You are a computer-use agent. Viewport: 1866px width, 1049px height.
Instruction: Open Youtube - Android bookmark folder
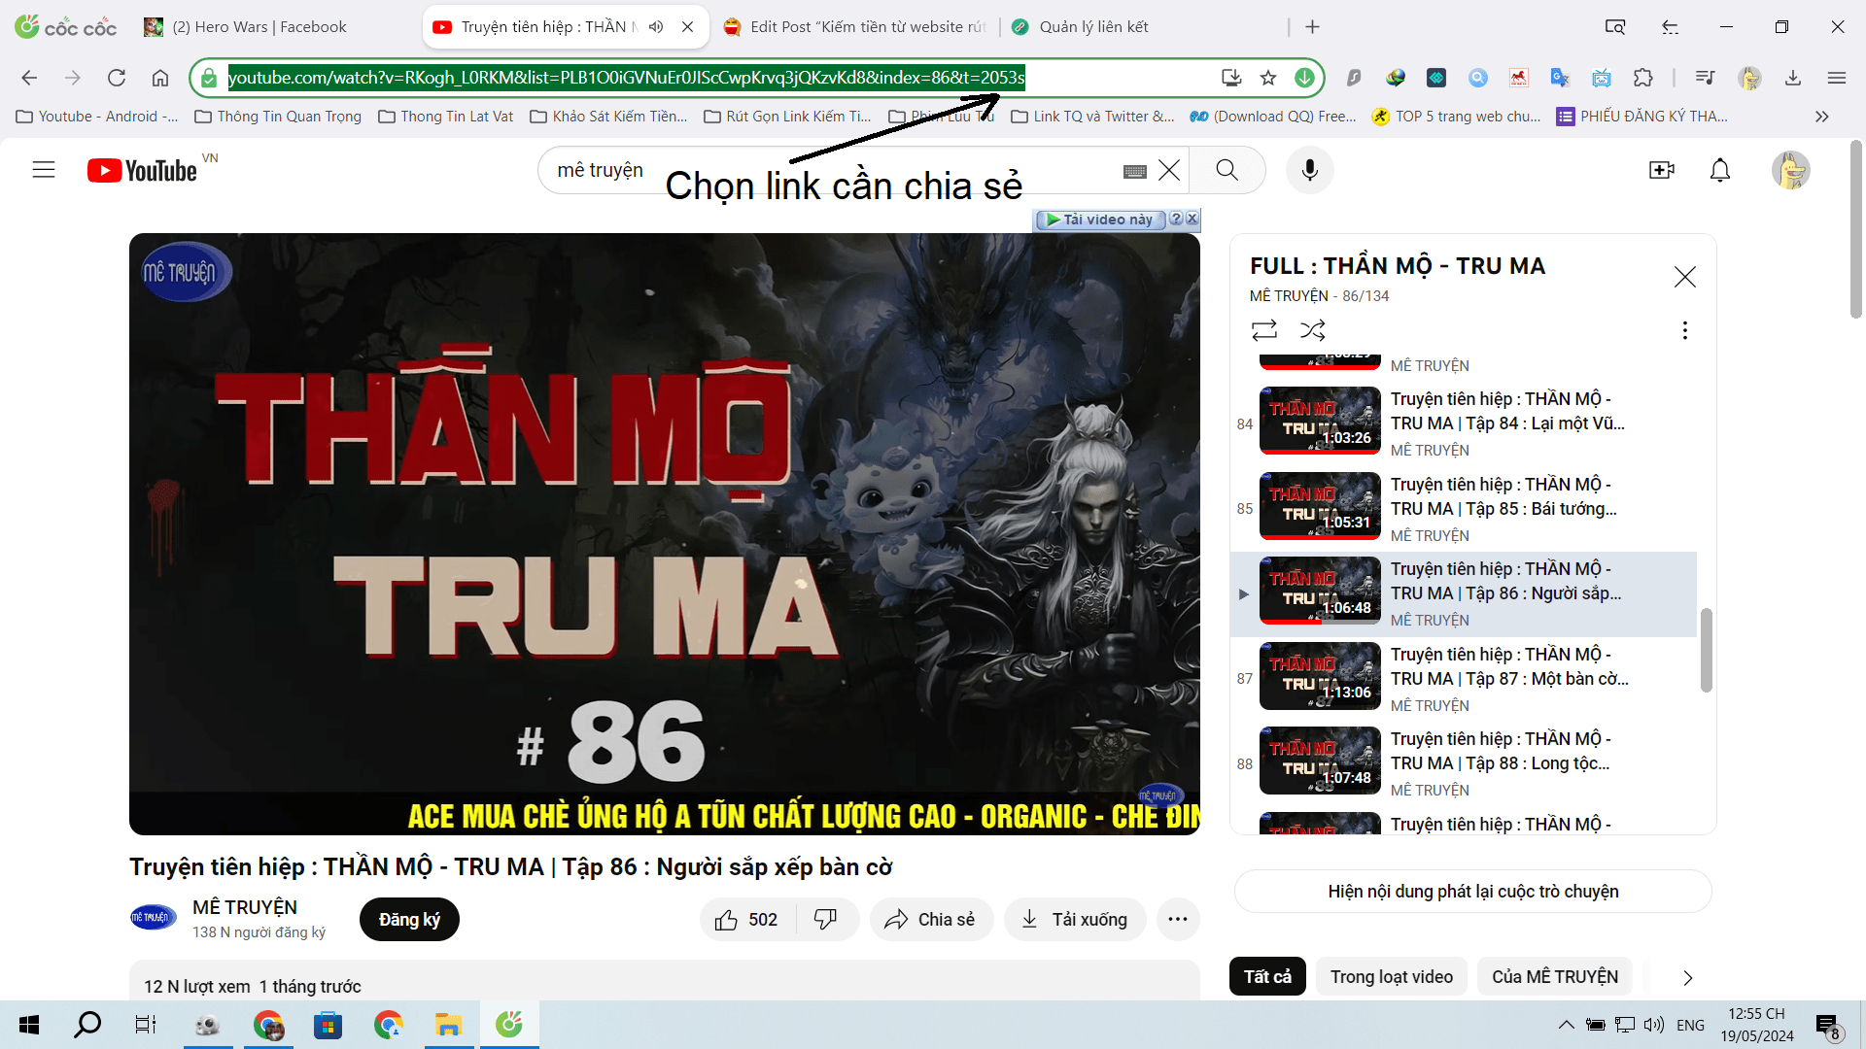coord(97,117)
